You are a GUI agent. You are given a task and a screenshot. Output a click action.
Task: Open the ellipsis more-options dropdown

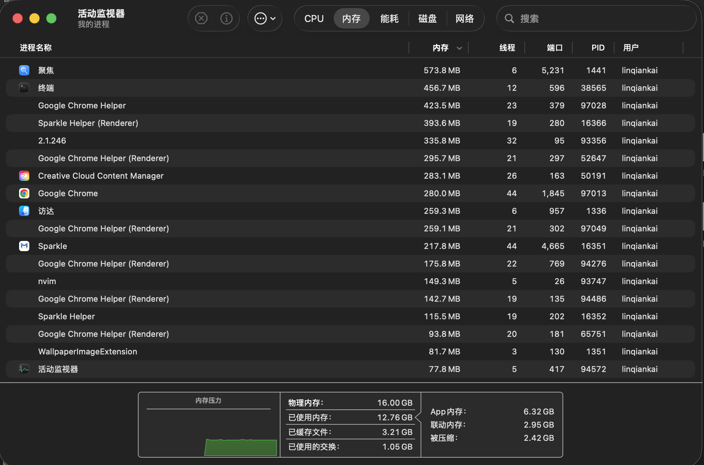click(x=265, y=18)
